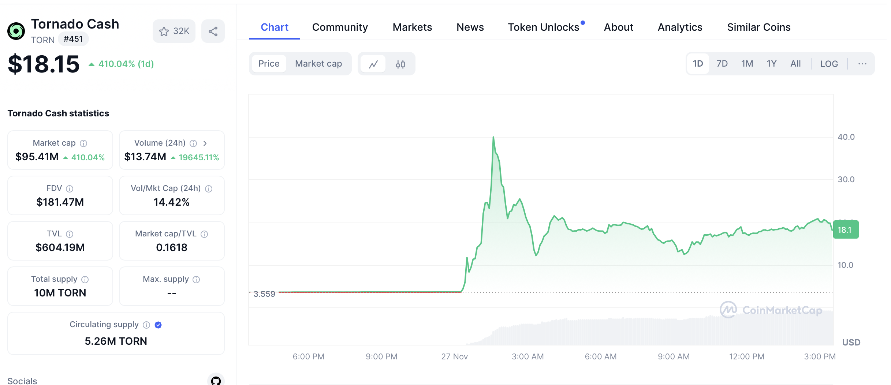The image size is (891, 385).
Task: Open the chart more options menu
Action: (x=862, y=64)
